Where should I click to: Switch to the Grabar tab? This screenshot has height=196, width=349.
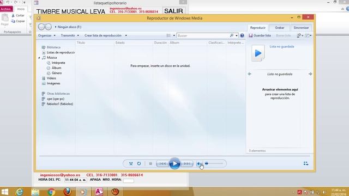click(280, 28)
